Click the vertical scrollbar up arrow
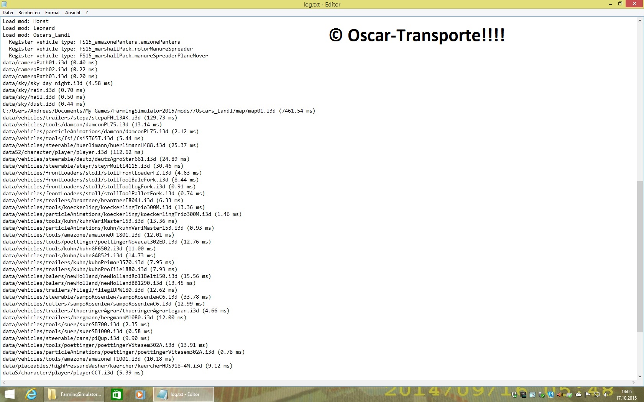 pyautogui.click(x=640, y=21)
